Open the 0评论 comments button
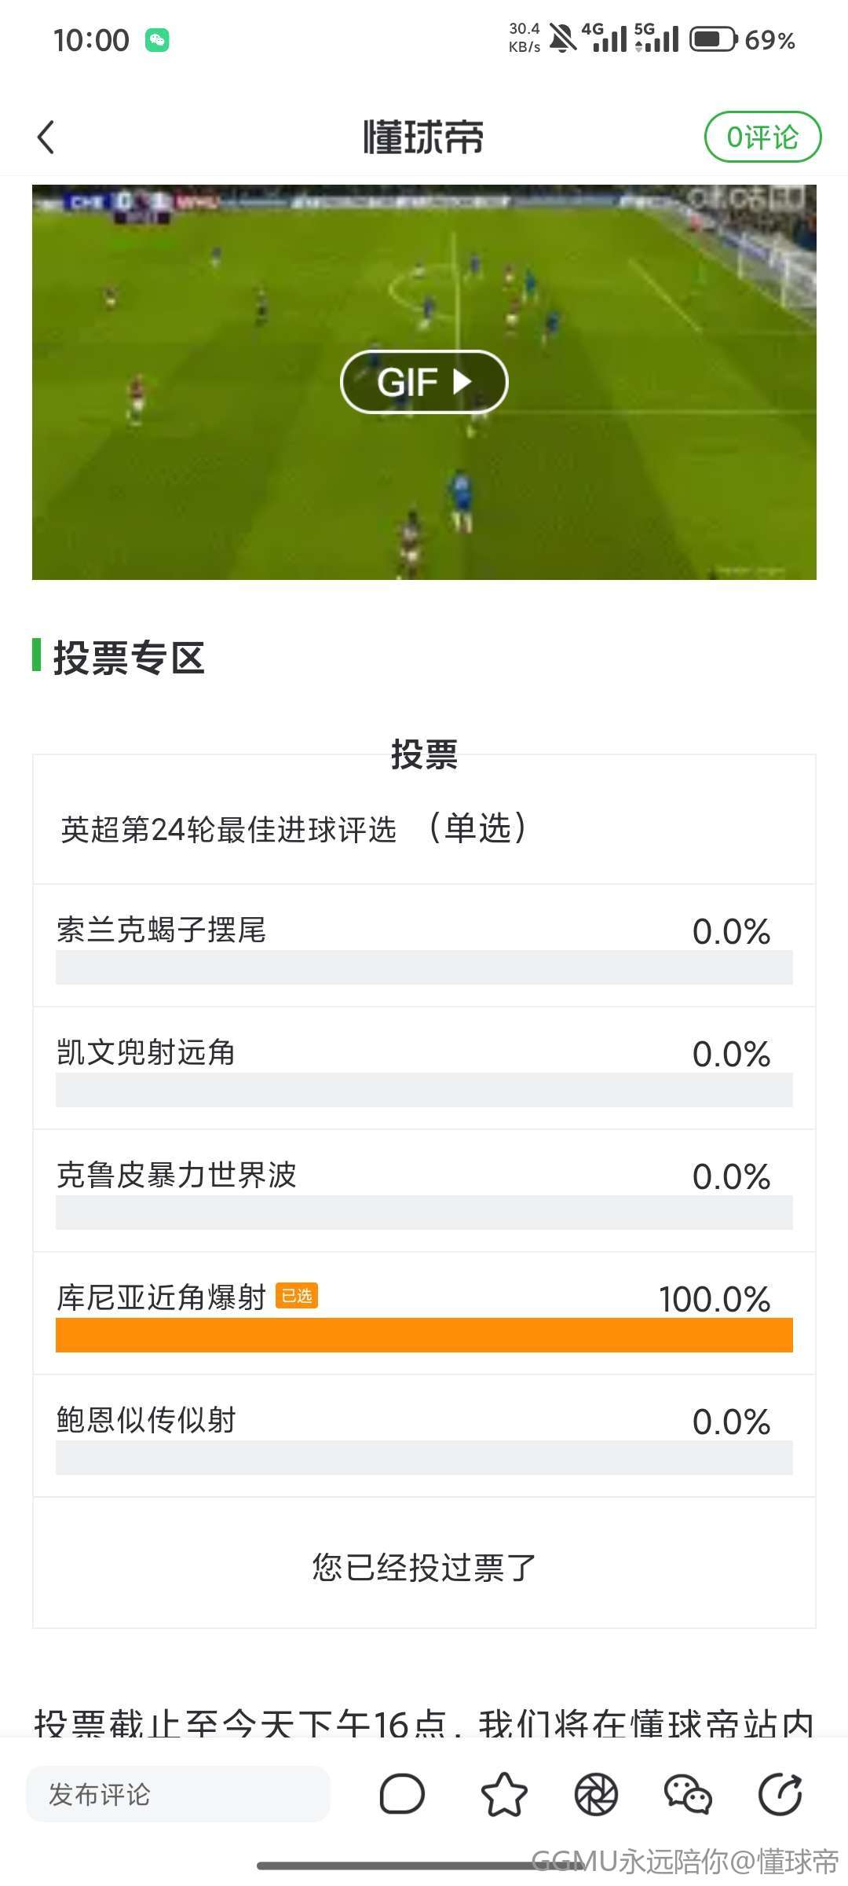Screen dimensions: 848x1886 (x=762, y=138)
